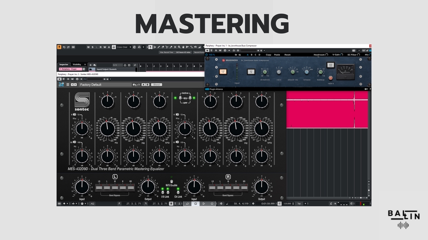The height and width of the screenshot is (240, 428).
Task: Flip the M/S Enable switch on Sontec
Action: coord(171,181)
